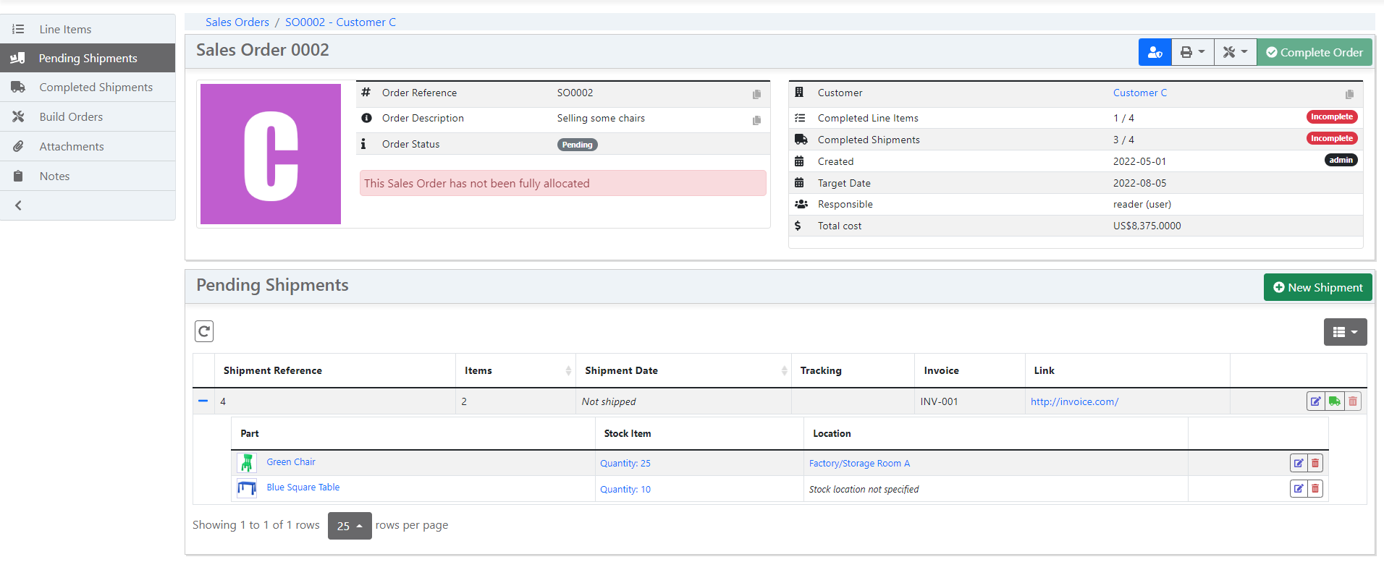Collapse shipment 4 row details
The image size is (1384, 562).
[203, 401]
